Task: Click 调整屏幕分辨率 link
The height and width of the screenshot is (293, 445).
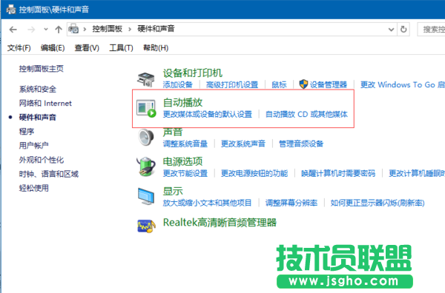Action: (291, 203)
